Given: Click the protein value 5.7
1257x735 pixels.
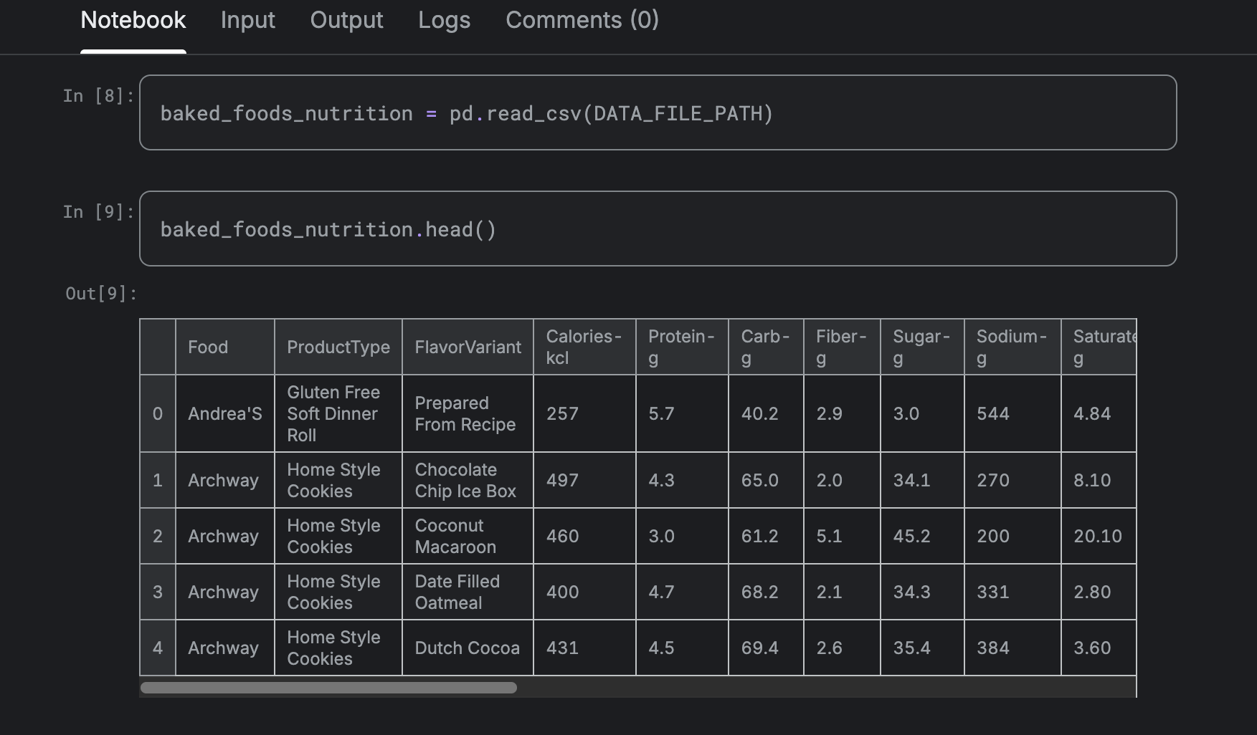Looking at the screenshot, I should [x=682, y=413].
